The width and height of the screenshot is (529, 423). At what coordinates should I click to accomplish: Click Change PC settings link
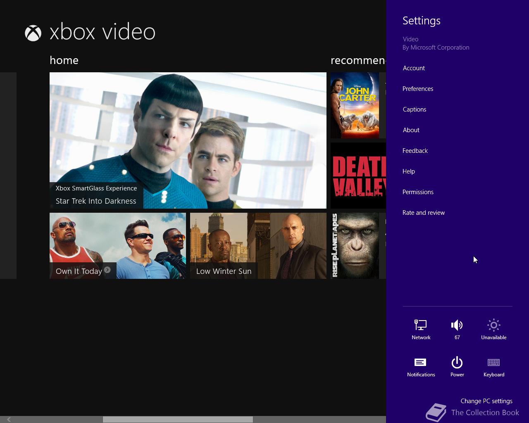tap(486, 401)
